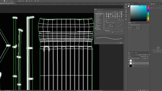
Task: Click the lock icon beside Smoothing
Action: point(104,28)
